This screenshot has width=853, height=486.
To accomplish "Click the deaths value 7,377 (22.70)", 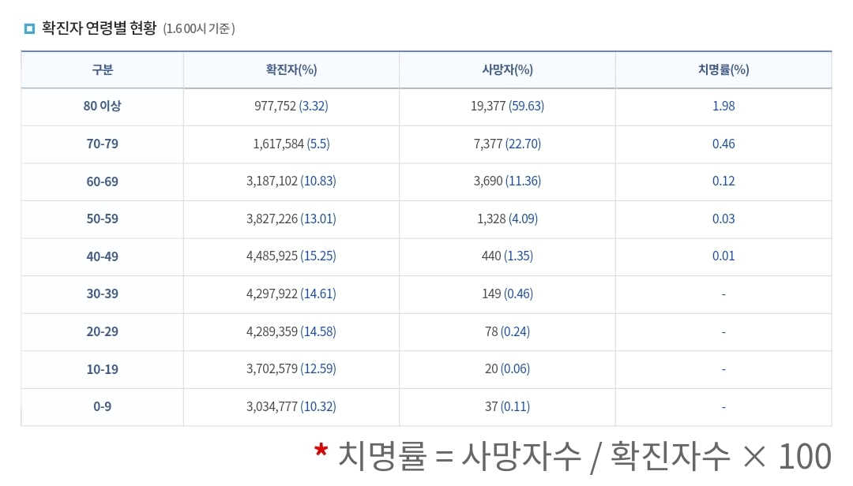I will coord(507,144).
